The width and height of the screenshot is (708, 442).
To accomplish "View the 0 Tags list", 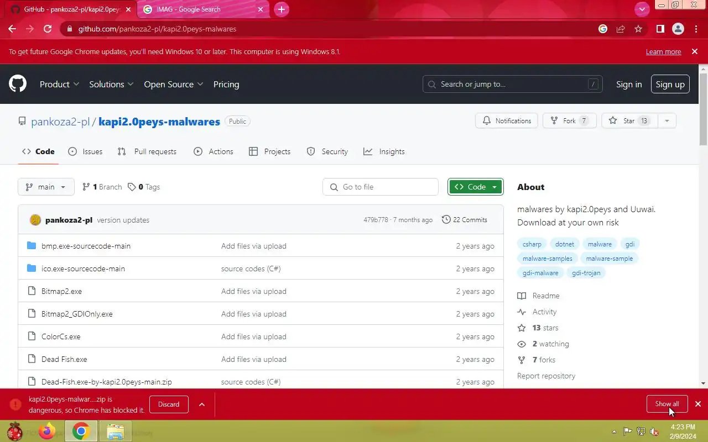I will coord(144,187).
